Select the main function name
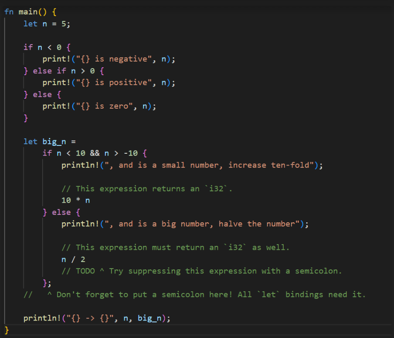The height and width of the screenshot is (338, 394). click(x=27, y=11)
